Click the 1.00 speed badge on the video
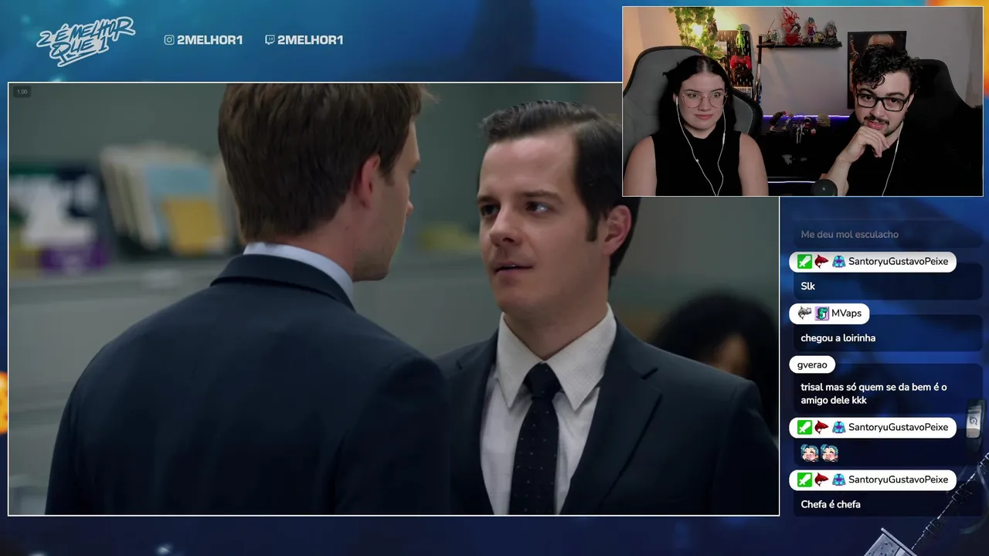This screenshot has width=989, height=556. [22, 92]
